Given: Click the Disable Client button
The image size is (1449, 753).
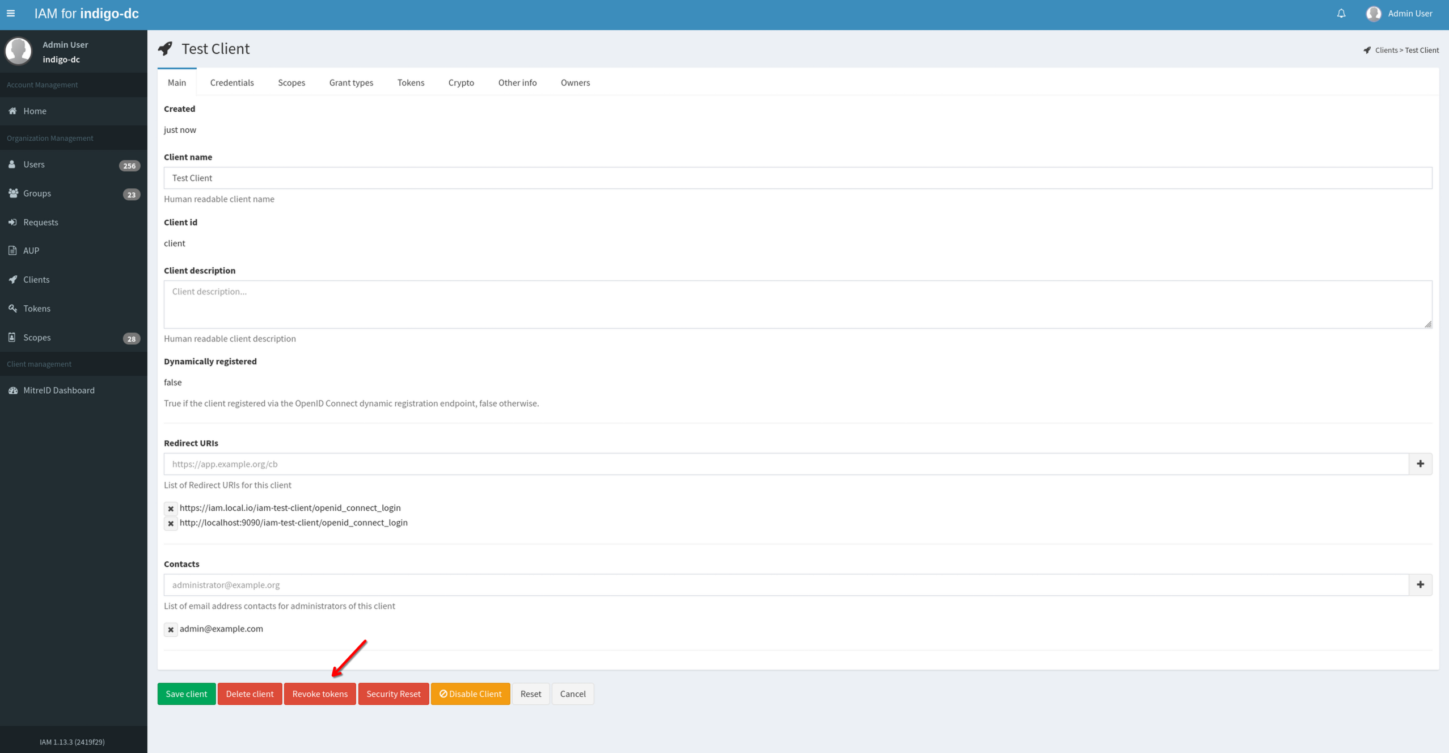Looking at the screenshot, I should [470, 693].
